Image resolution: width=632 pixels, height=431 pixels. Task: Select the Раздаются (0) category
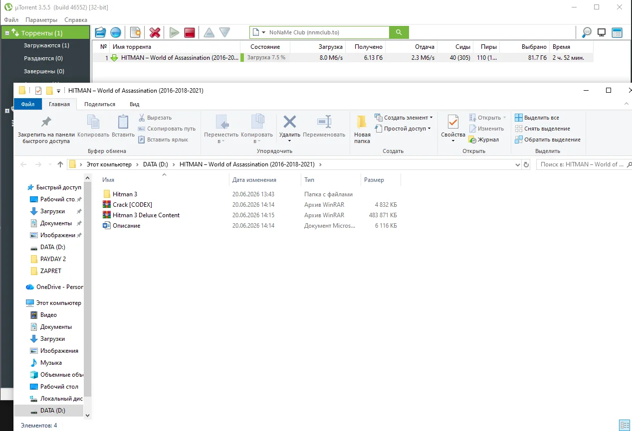pos(43,58)
